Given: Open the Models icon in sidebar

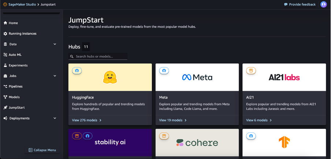Looking at the screenshot, I should click(5, 97).
